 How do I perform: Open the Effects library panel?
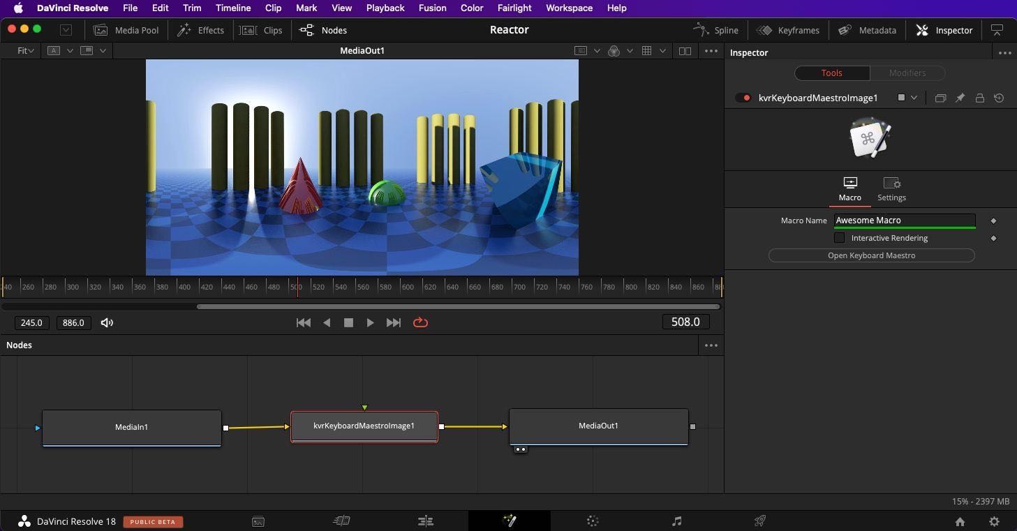[200, 30]
